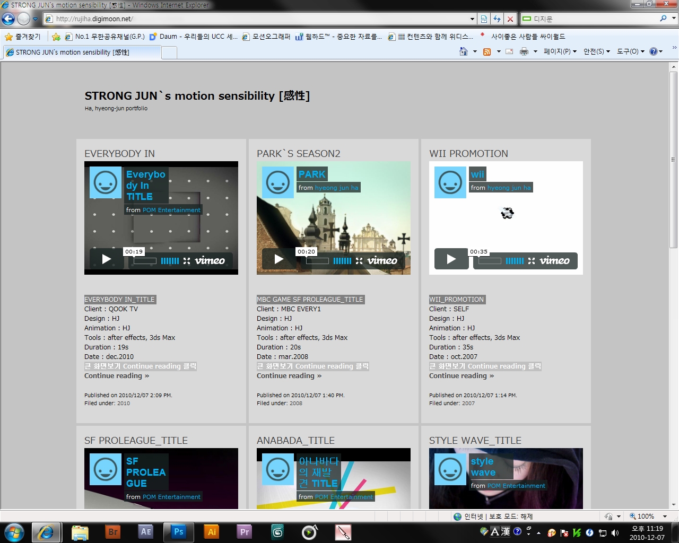
Task: Click Continue reading under WII PROMOTION
Action: (462, 376)
